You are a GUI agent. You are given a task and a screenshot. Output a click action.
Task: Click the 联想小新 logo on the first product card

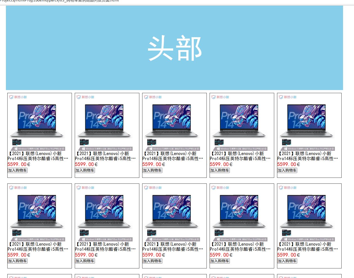pos(17,97)
